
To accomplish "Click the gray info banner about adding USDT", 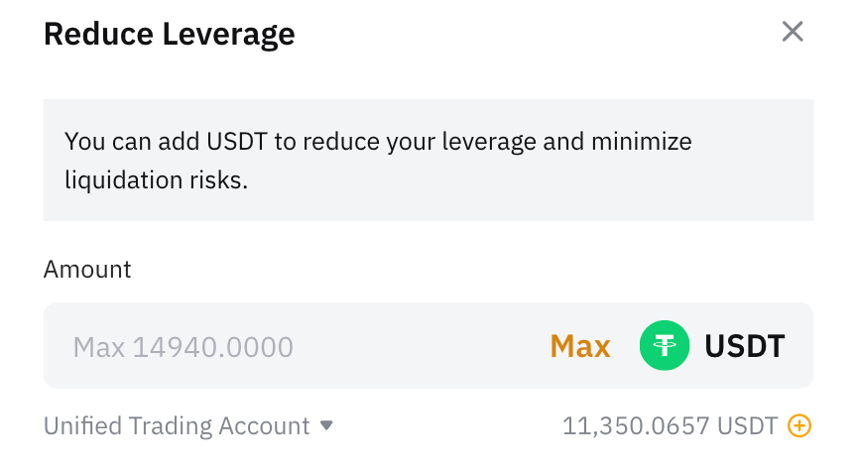I will click(429, 160).
